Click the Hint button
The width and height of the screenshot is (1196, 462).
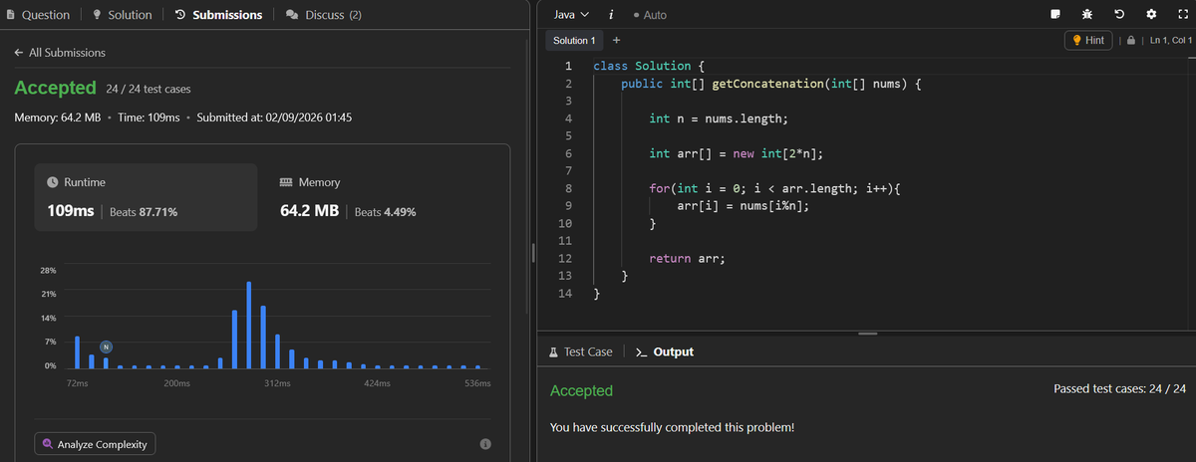pyautogui.click(x=1088, y=40)
